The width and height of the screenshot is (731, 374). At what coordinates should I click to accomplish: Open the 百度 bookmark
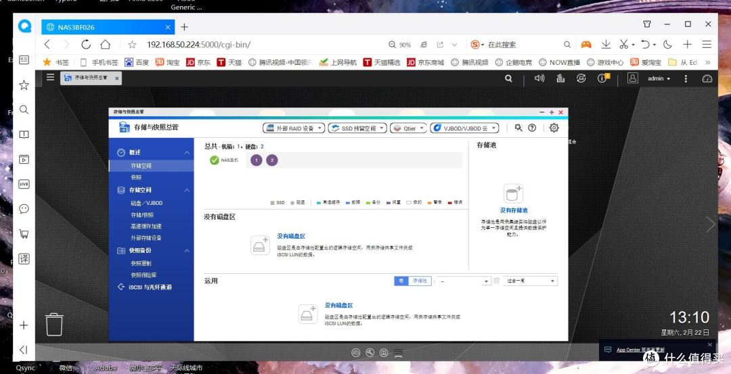click(x=137, y=62)
